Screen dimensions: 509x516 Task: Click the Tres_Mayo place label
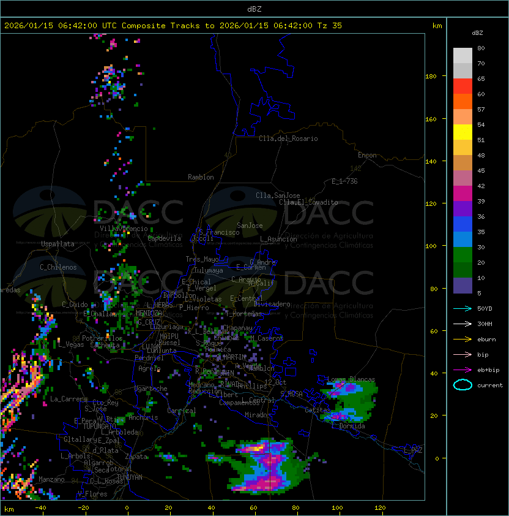202,259
